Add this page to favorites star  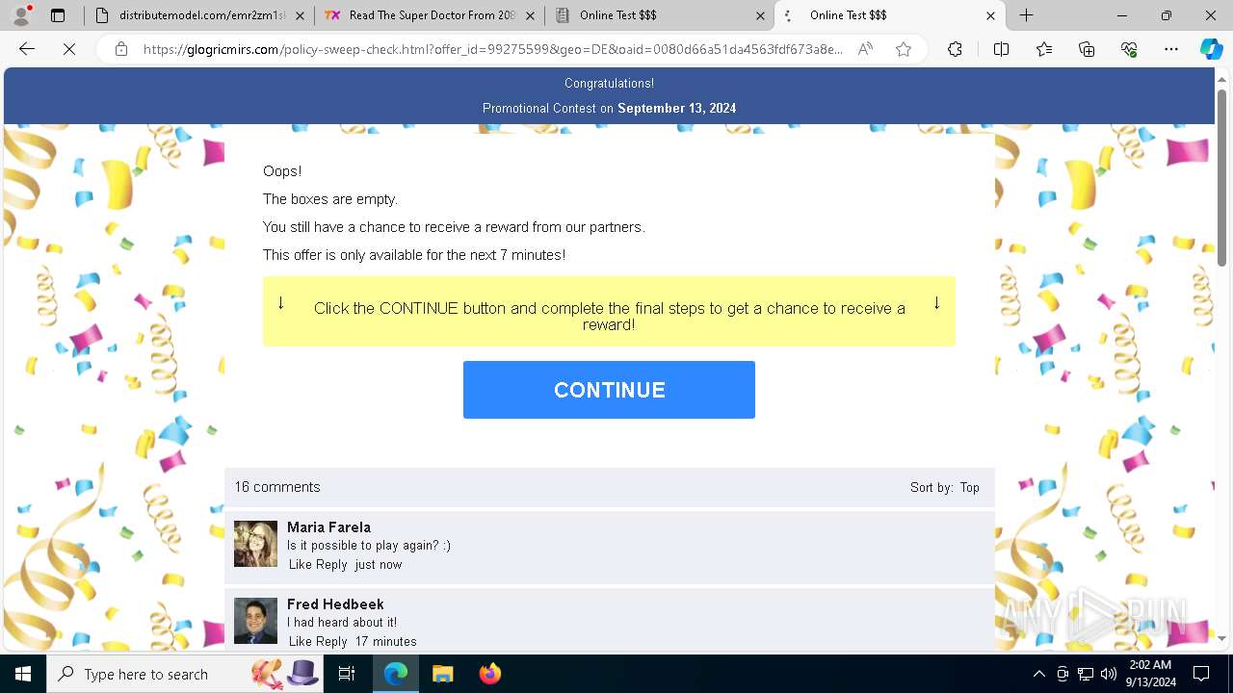point(904,49)
